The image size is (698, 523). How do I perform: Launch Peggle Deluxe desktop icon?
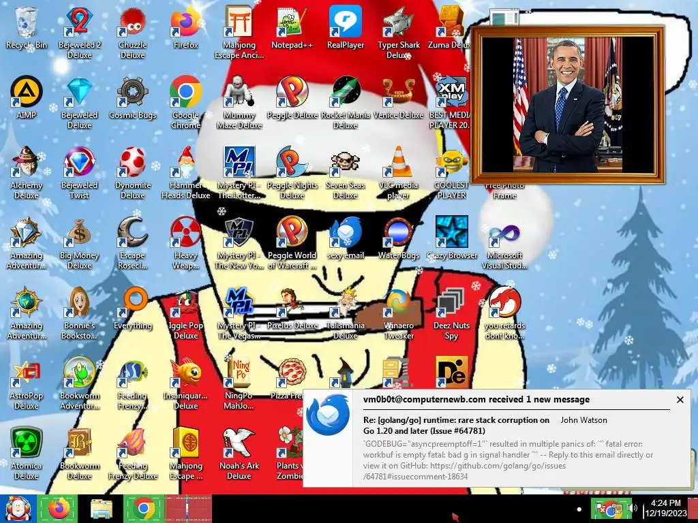[x=292, y=98]
